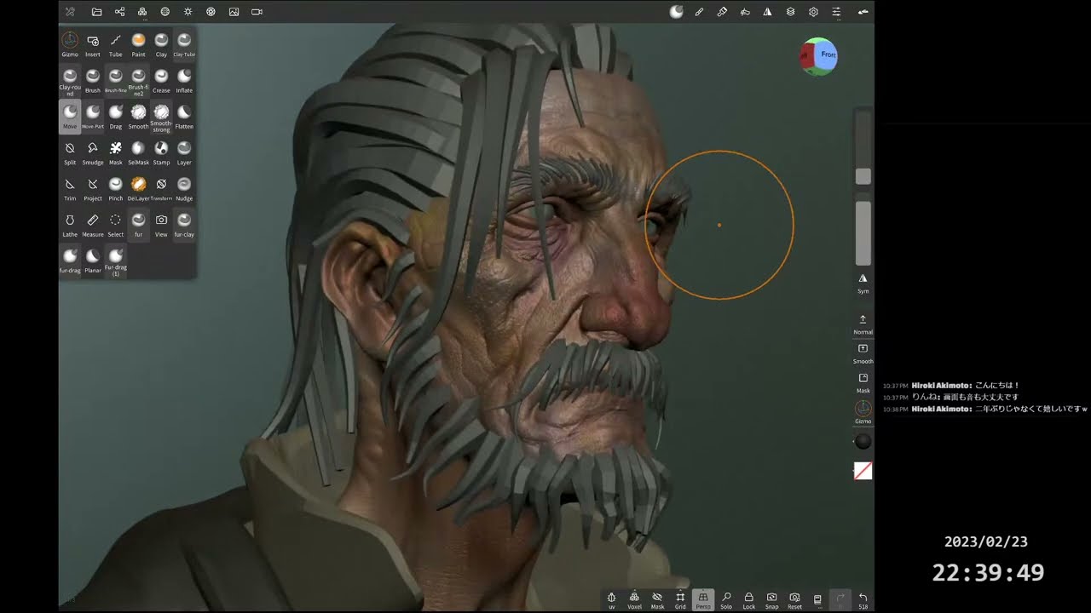
Task: Select the Fur-drag (1) brush
Action: (116, 261)
